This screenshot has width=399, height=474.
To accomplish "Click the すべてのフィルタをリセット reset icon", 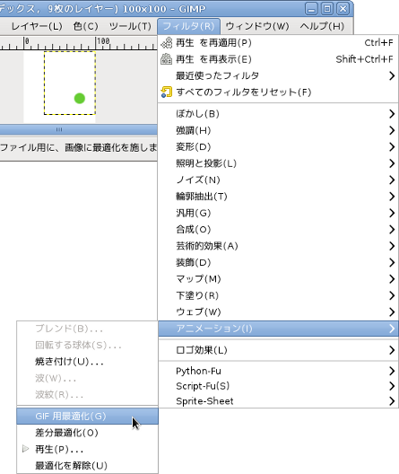I will click(166, 92).
